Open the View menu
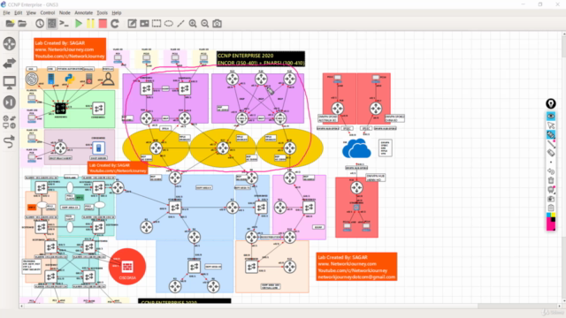Image resolution: width=566 pixels, height=318 pixels. point(31,12)
